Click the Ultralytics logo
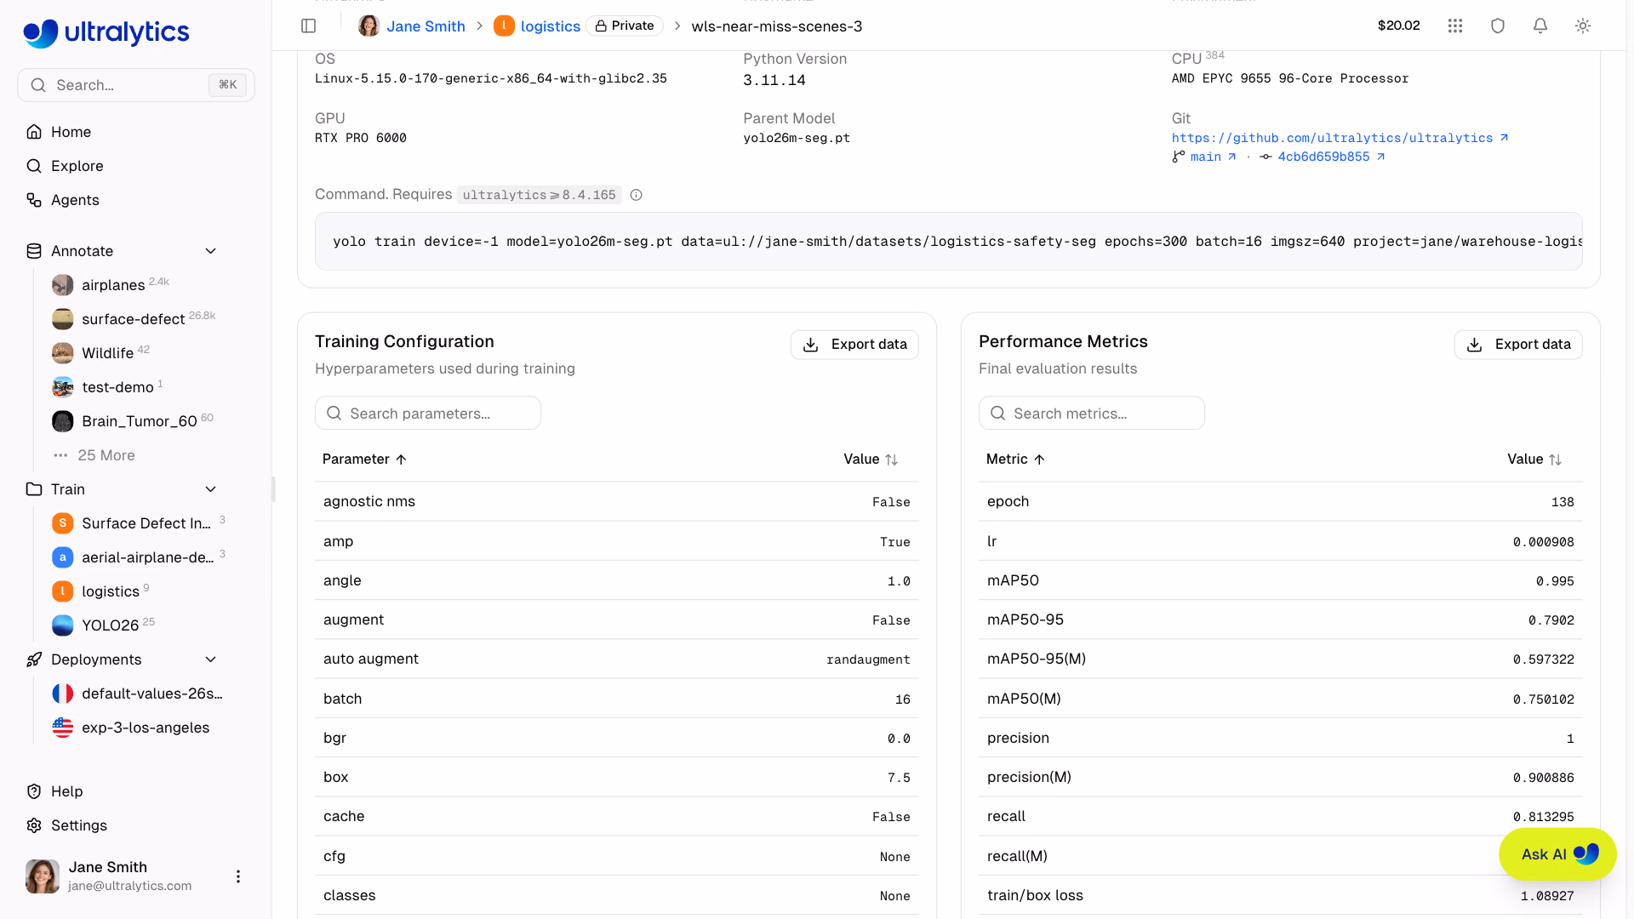Screen dimensions: 1634x919 point(106,32)
